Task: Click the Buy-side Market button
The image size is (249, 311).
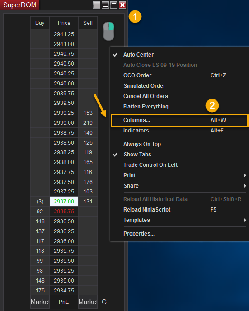Action: [40, 302]
